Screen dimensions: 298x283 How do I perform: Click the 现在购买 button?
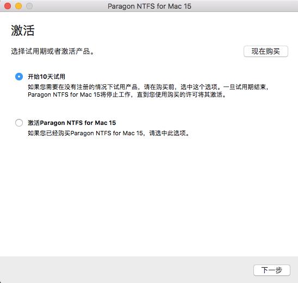click(x=266, y=51)
